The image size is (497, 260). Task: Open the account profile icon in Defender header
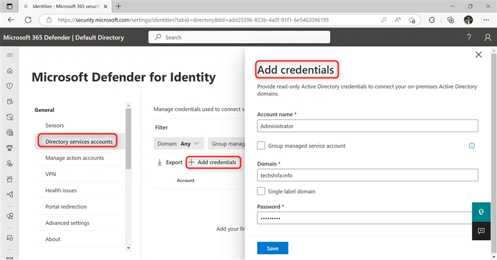(x=488, y=37)
